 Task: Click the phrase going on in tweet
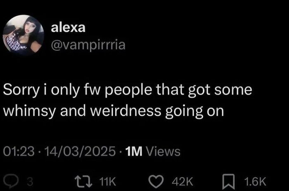[x=194, y=111]
